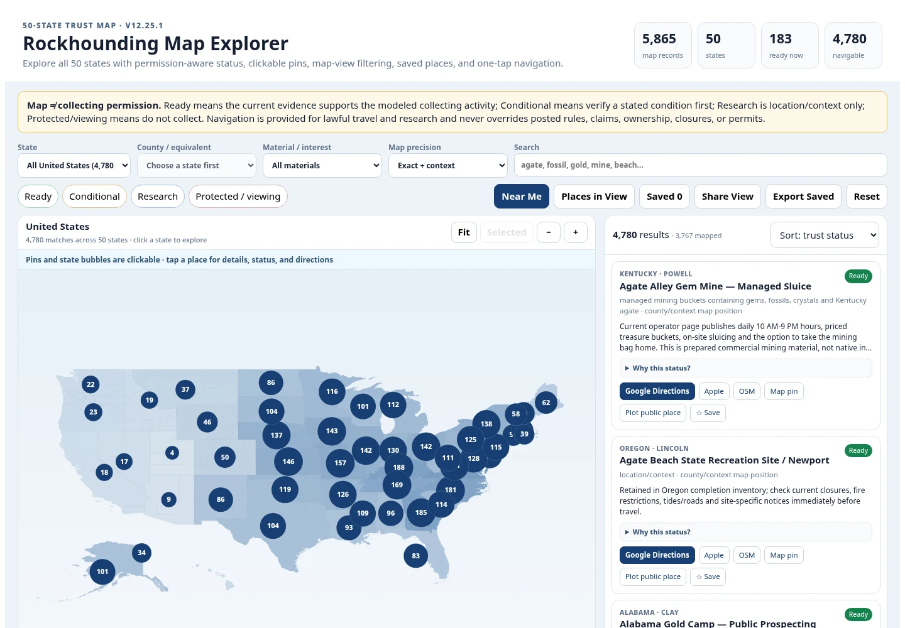Click the Texas bubble labeled 104
This screenshot has height=628, width=905.
pyautogui.click(x=273, y=526)
